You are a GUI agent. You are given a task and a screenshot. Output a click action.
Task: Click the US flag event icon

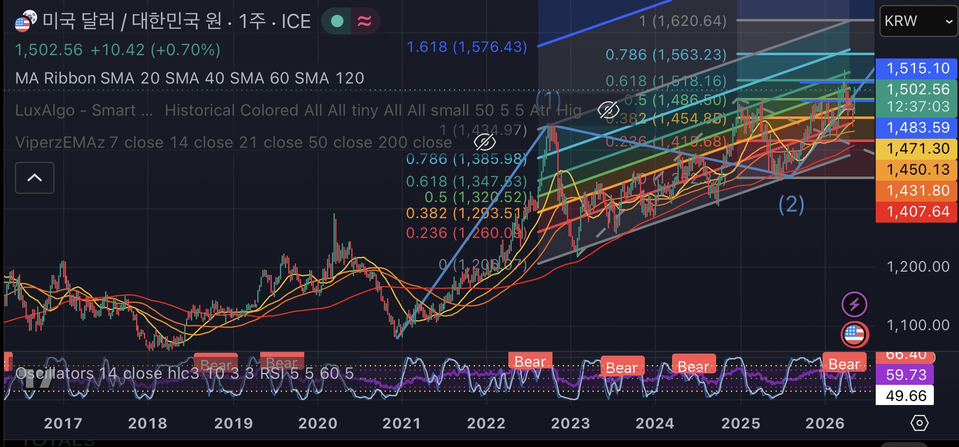tap(854, 335)
